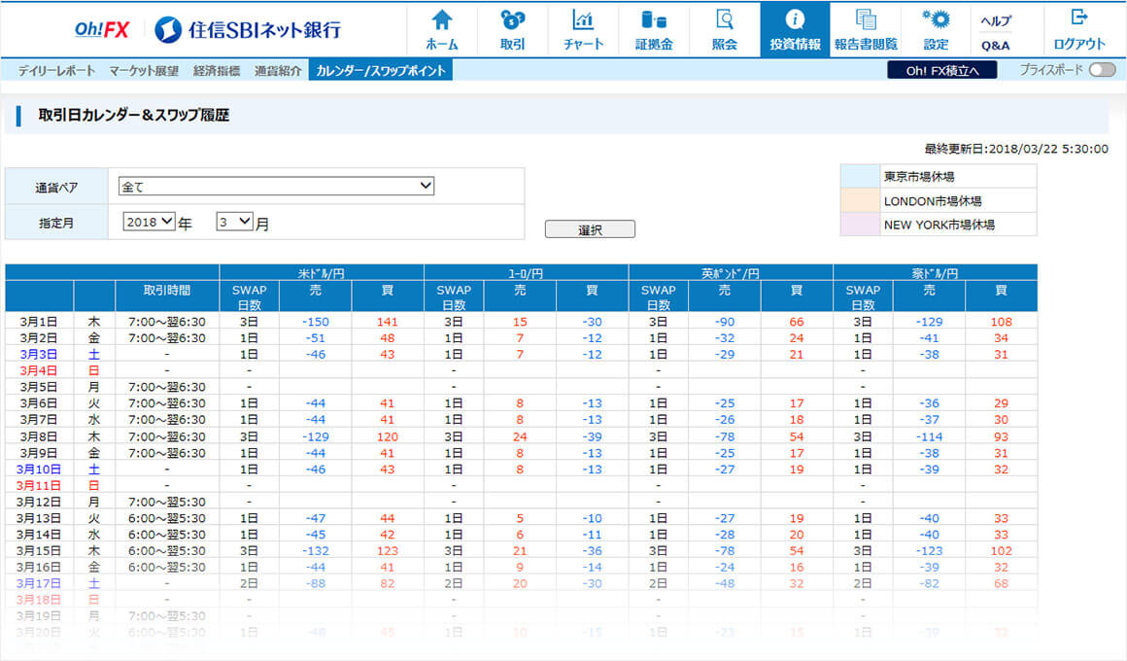Open ヘルプ Q&A help
The image size is (1127, 661).
(x=996, y=32)
